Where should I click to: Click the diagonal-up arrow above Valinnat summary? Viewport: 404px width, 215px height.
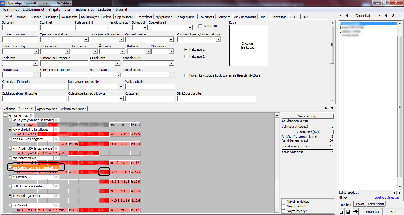[x=326, y=109]
